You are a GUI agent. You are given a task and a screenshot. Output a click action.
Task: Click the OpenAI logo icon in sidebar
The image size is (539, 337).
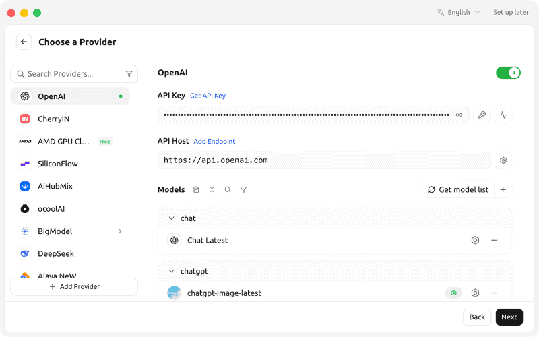point(25,96)
